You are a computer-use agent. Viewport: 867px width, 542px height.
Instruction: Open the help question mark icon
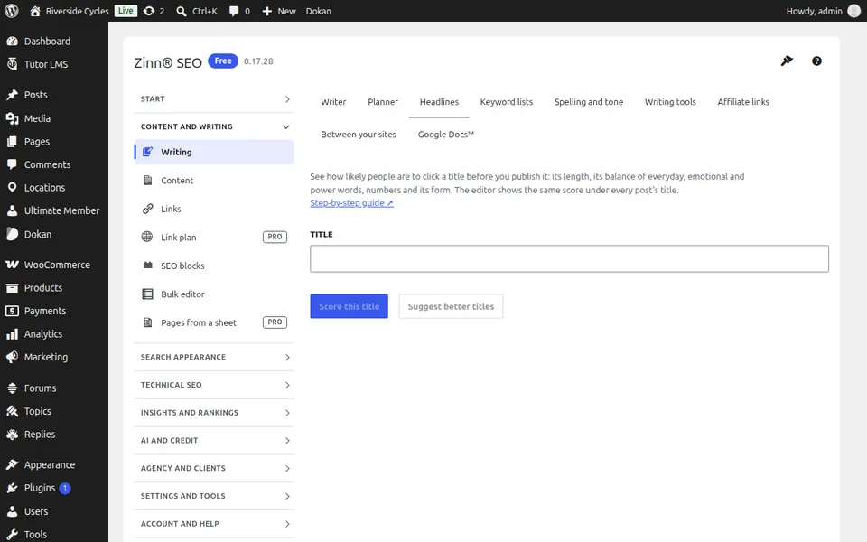[x=816, y=61]
